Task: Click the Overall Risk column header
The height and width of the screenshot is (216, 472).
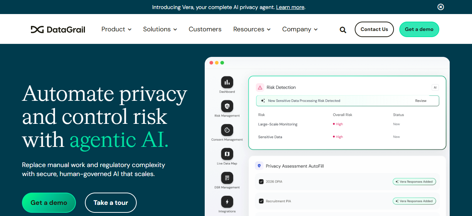Action: coord(342,115)
